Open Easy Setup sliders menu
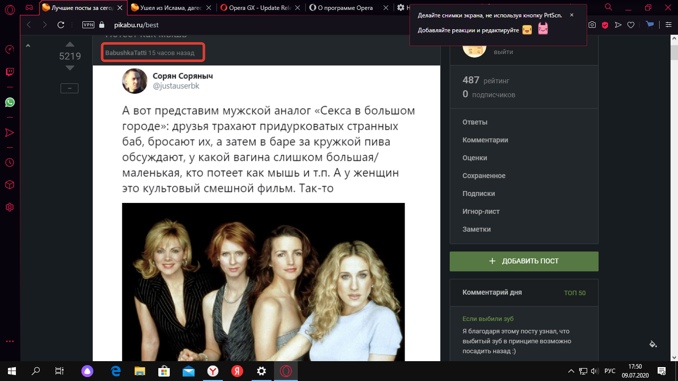The height and width of the screenshot is (381, 678). (668, 25)
